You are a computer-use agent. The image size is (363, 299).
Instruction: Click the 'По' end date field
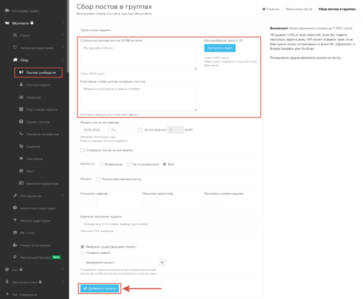click(120, 130)
